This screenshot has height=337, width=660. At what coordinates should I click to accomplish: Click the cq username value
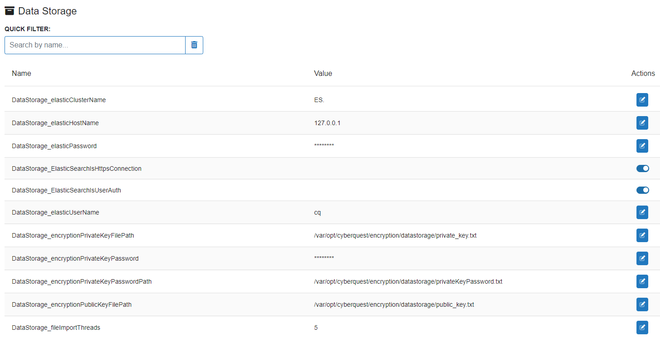coord(317,212)
